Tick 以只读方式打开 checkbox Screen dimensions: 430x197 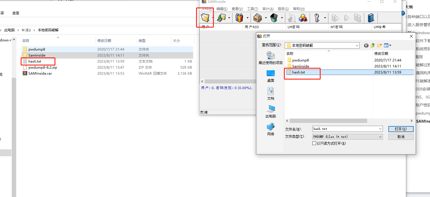point(314,143)
